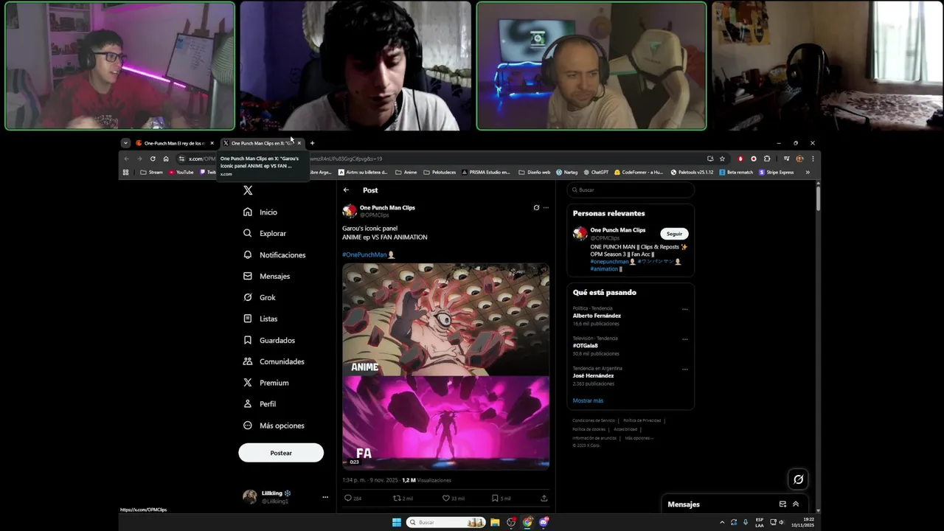Click the Premium X icon in the sidebar
Image resolution: width=944 pixels, height=531 pixels.
point(248,383)
